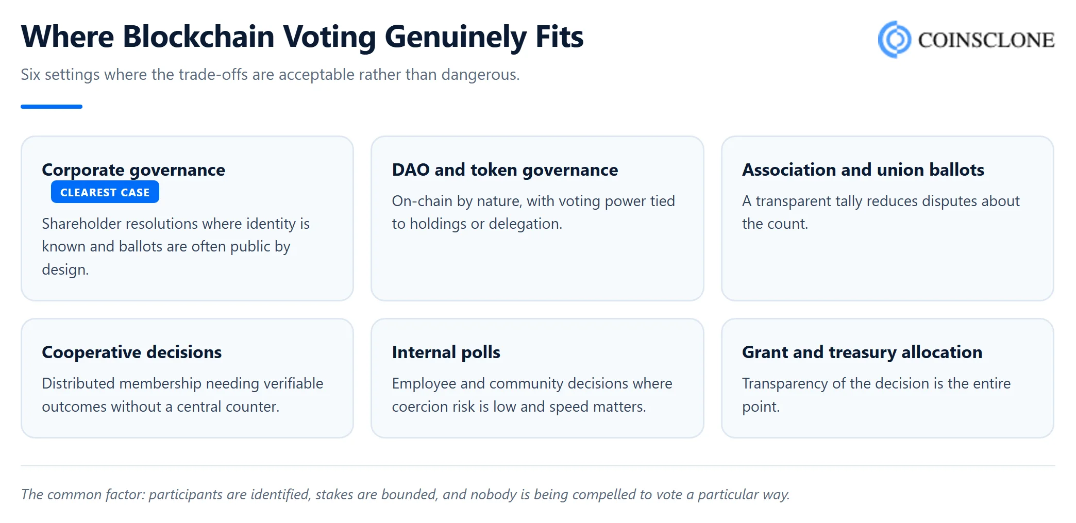This screenshot has height=523, width=1076.
Task: Click the blue accent bar under subtitle
Action: pos(52,107)
